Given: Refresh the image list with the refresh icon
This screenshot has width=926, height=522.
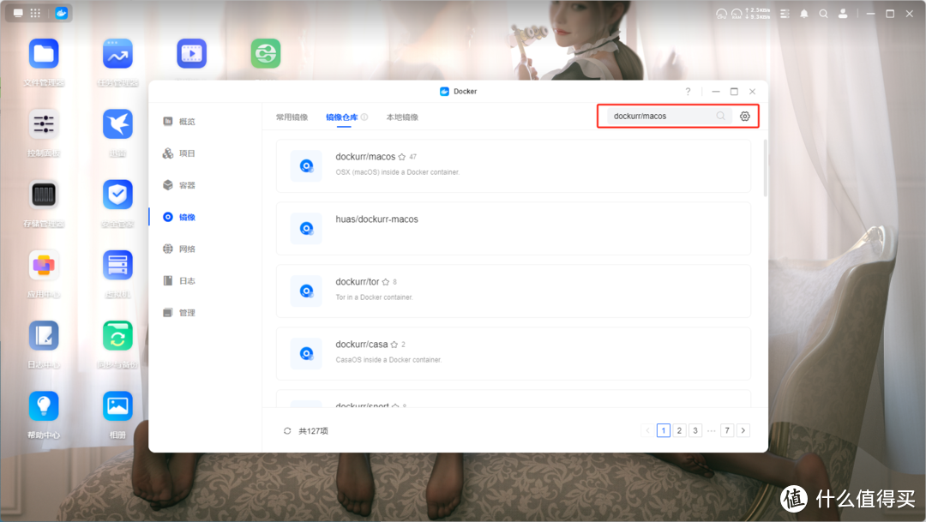Looking at the screenshot, I should pyautogui.click(x=286, y=430).
